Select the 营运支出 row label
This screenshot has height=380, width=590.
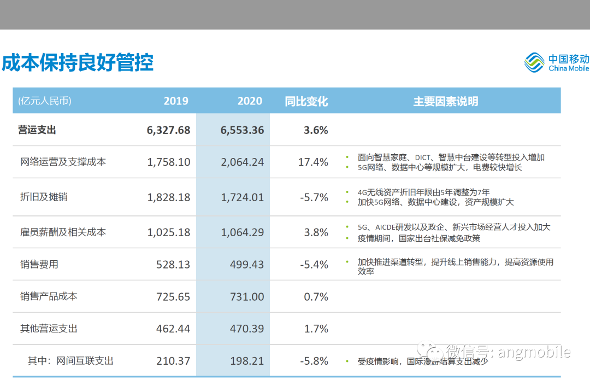(37, 130)
